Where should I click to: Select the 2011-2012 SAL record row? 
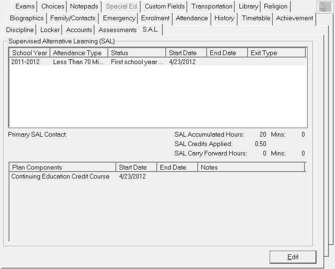click(x=94, y=62)
